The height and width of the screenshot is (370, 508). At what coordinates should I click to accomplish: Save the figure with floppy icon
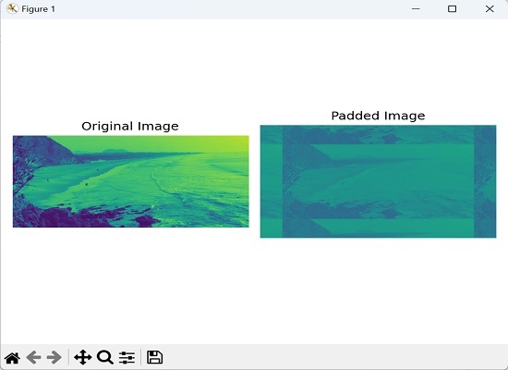(x=154, y=357)
